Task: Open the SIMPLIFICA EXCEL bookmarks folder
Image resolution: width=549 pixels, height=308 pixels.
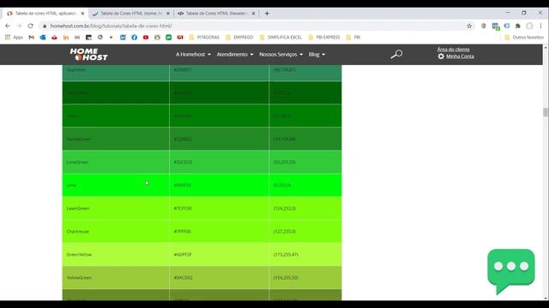Action: (x=281, y=37)
